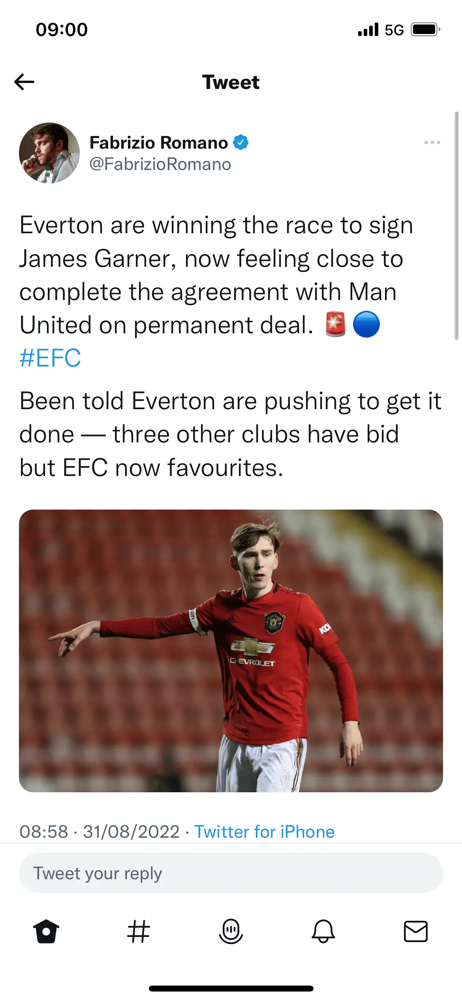Go to the Home tab
Viewport: 462px width, 1001px height.
[46, 931]
